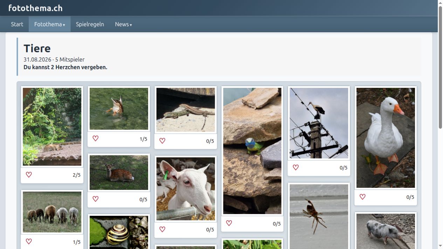Like the two lizards photo

(x=162, y=141)
